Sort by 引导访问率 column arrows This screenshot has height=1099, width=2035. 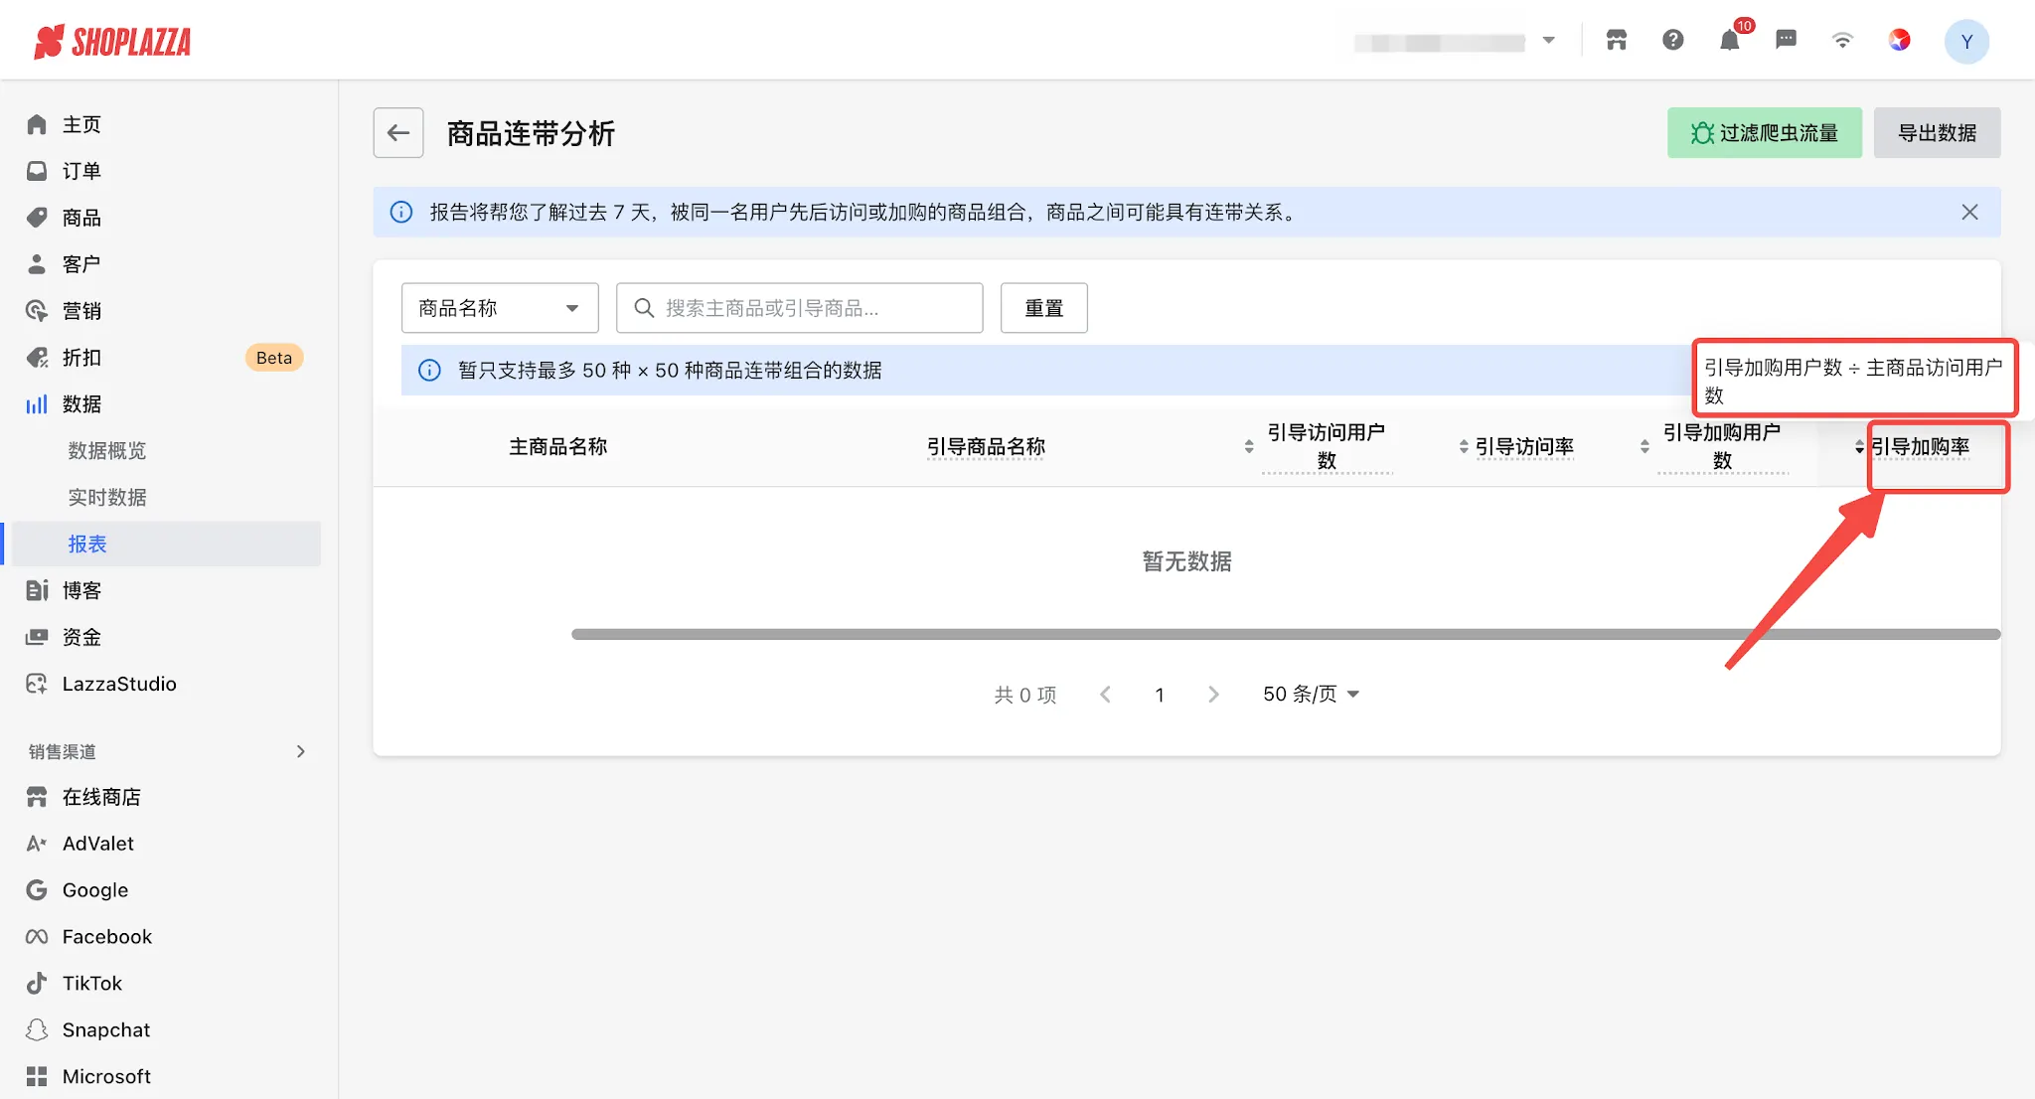point(1464,447)
